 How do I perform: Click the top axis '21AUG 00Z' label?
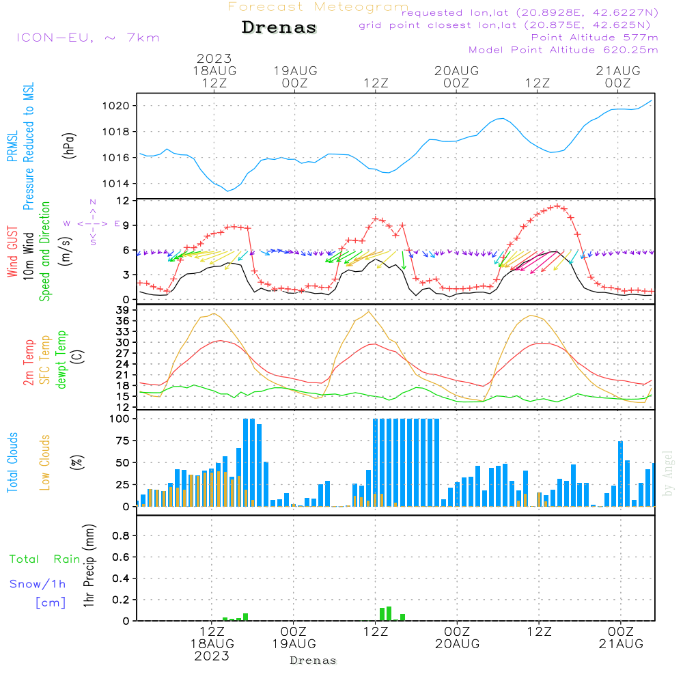click(x=618, y=76)
